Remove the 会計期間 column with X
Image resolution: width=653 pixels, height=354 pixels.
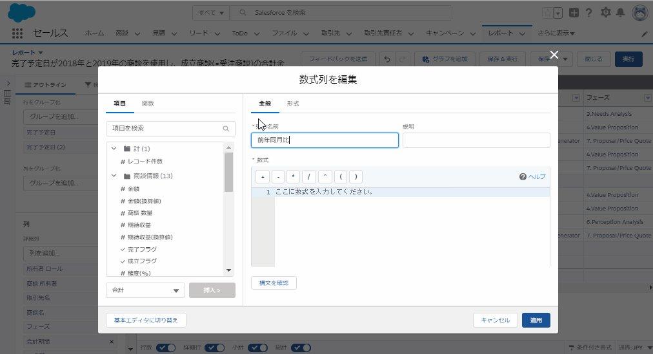pyautogui.click(x=111, y=342)
